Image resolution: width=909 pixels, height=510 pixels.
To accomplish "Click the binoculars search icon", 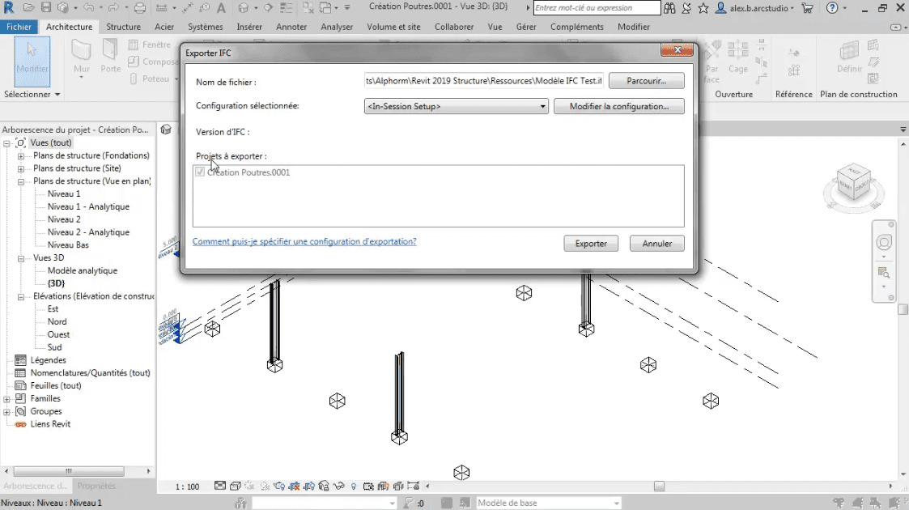I will click(669, 8).
